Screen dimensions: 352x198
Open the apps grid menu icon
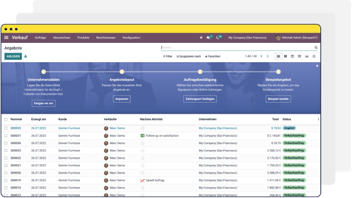pyautogui.click(x=6, y=37)
